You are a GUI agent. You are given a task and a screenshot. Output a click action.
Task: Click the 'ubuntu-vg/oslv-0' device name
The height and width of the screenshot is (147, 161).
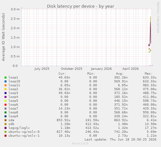pos(24,132)
